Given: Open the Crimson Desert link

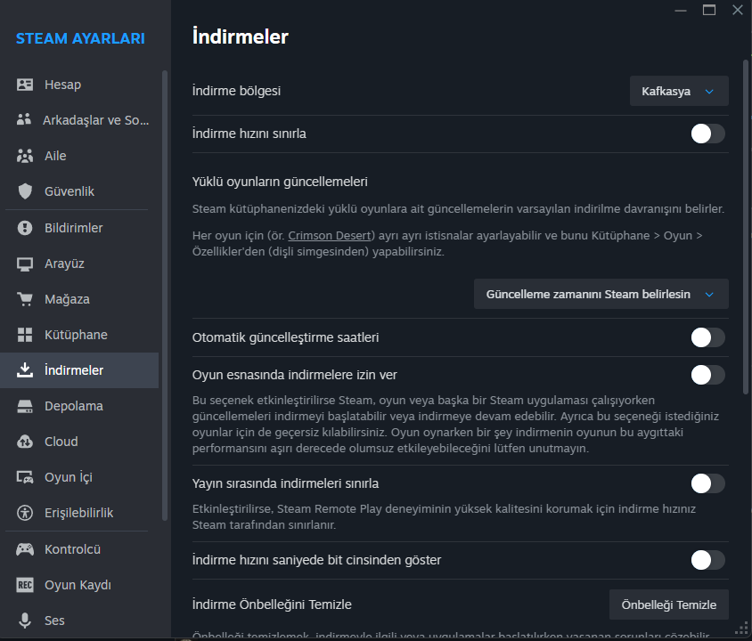Looking at the screenshot, I should [330, 236].
